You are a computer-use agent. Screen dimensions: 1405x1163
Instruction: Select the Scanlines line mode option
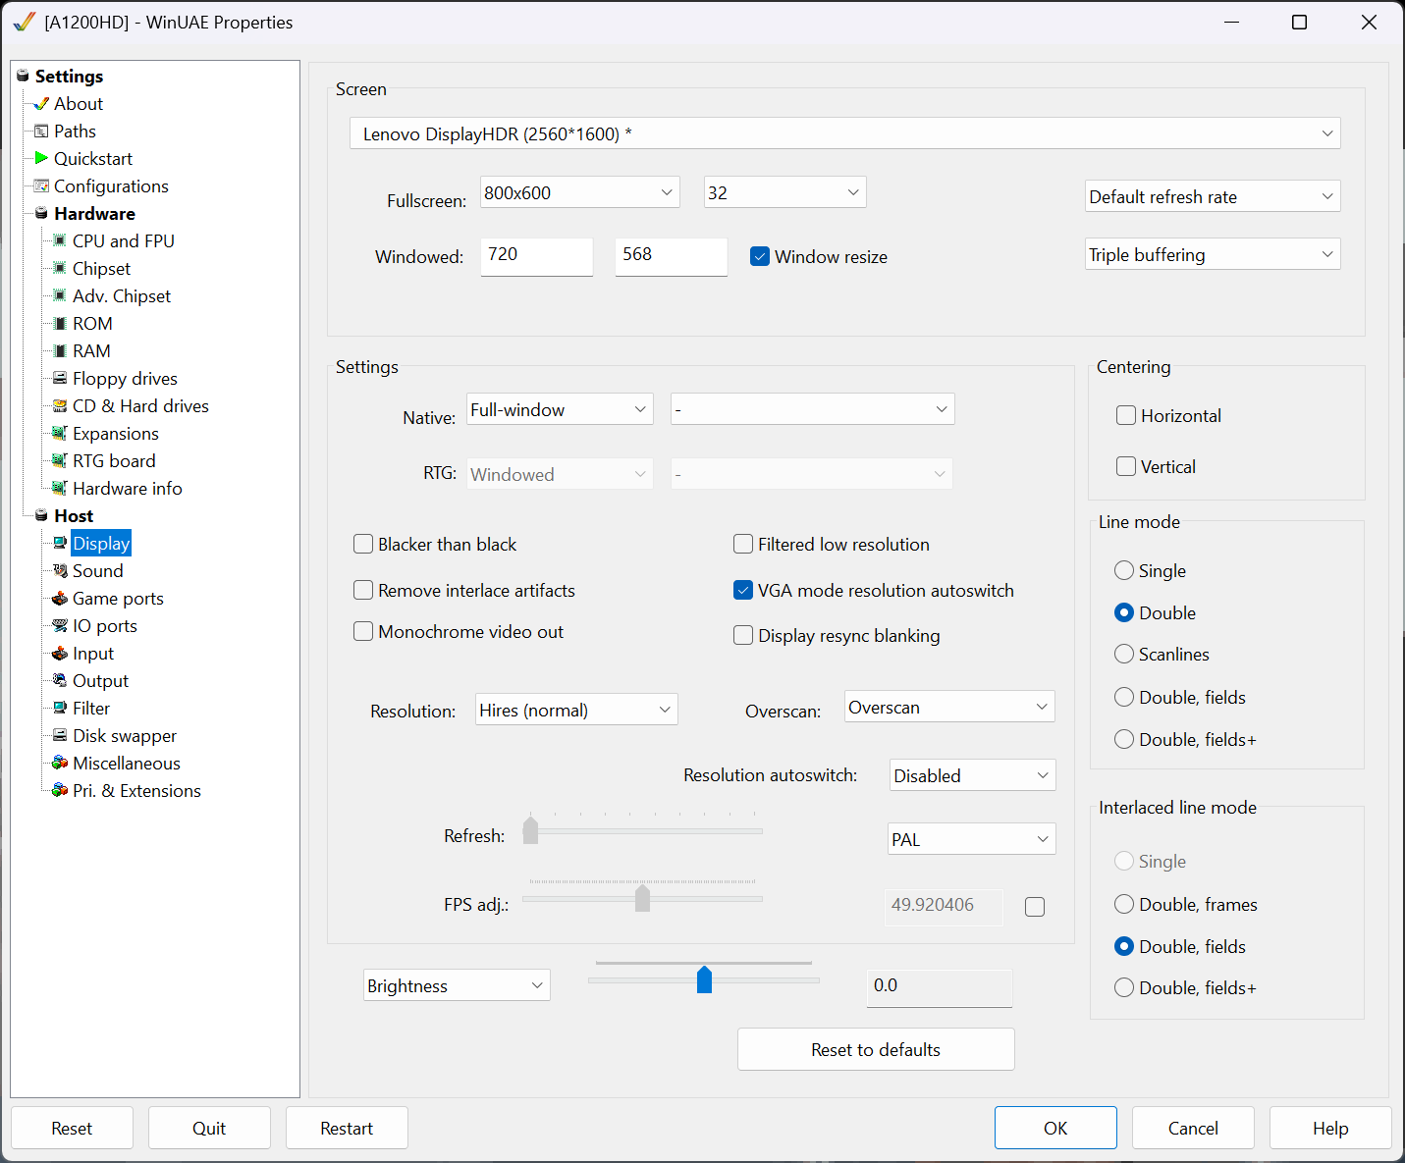1124,654
